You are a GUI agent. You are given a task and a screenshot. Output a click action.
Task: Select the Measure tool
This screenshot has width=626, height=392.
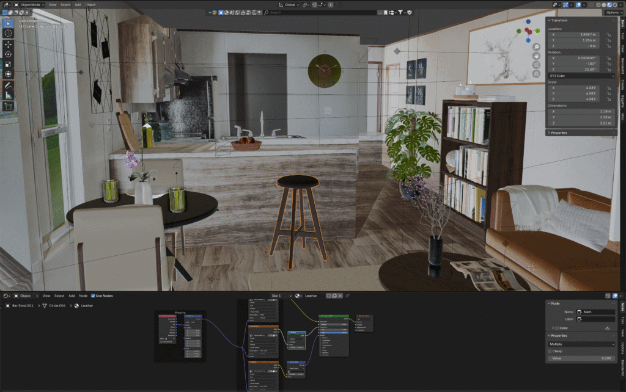point(8,95)
